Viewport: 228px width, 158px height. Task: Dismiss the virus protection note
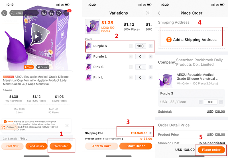(67, 125)
